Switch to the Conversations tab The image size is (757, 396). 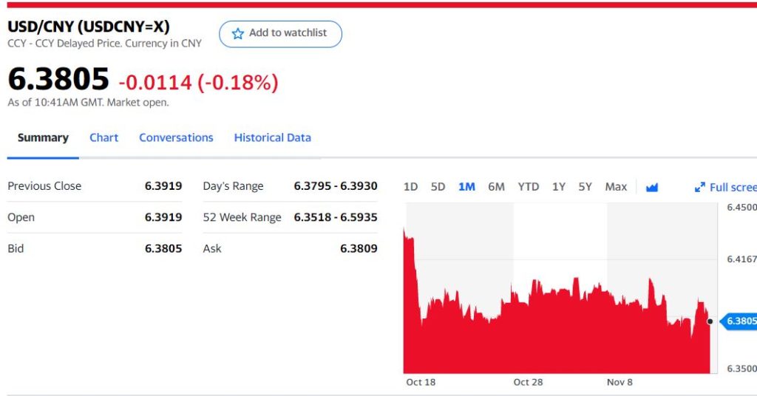pos(176,137)
